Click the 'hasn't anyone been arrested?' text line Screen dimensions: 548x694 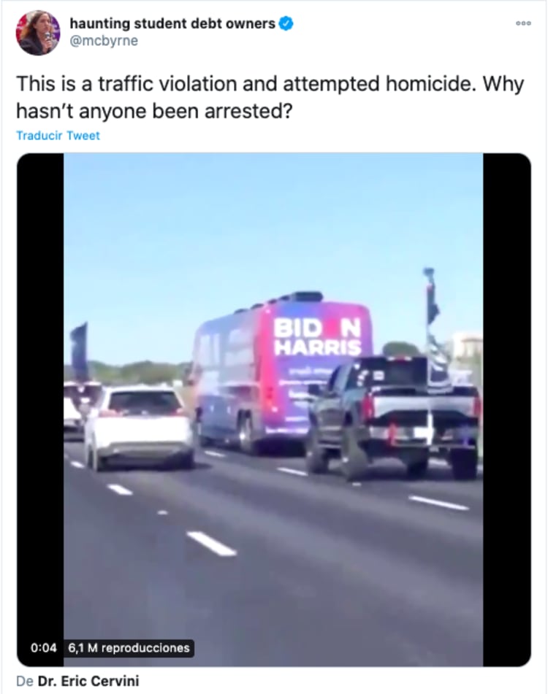155,111
